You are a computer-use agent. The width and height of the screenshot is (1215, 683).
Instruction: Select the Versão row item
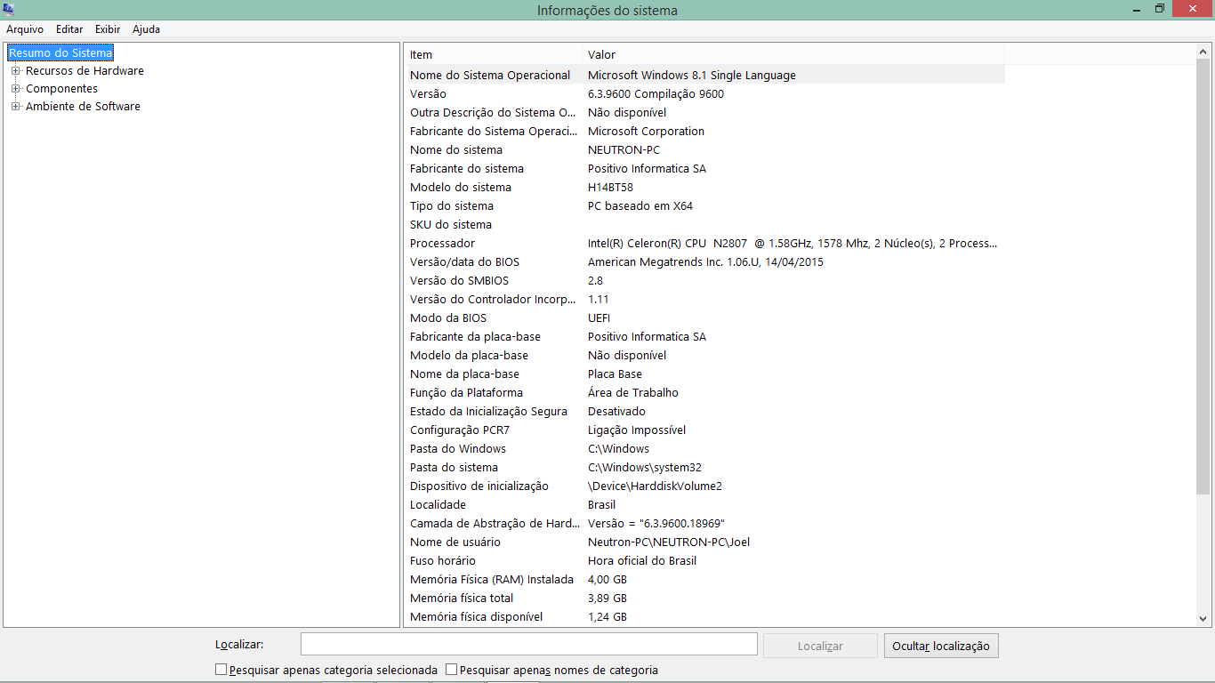[705, 94]
